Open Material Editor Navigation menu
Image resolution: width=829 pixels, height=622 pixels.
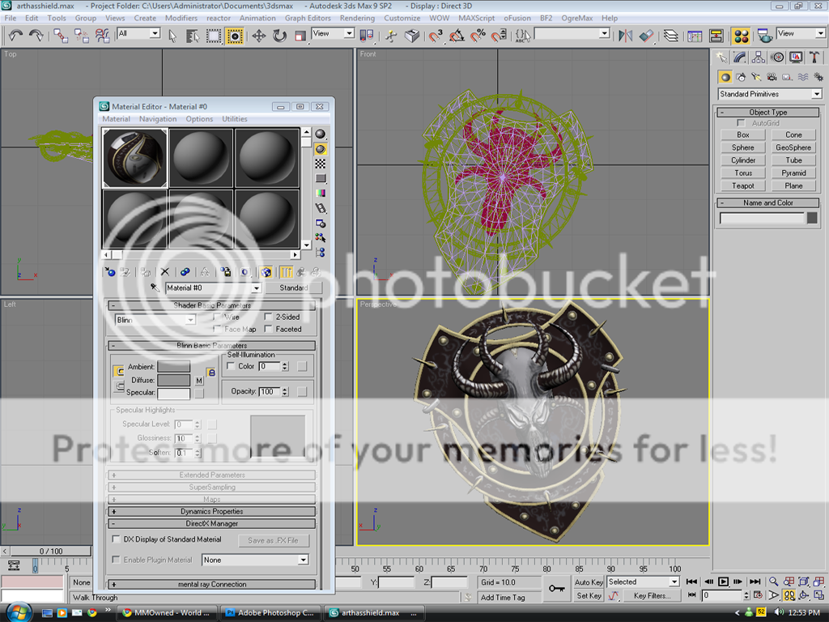click(158, 119)
